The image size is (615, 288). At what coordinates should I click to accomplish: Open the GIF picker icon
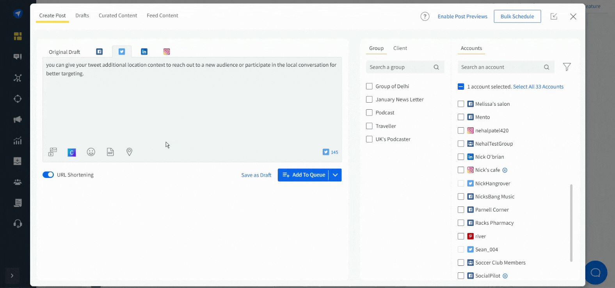tap(110, 152)
